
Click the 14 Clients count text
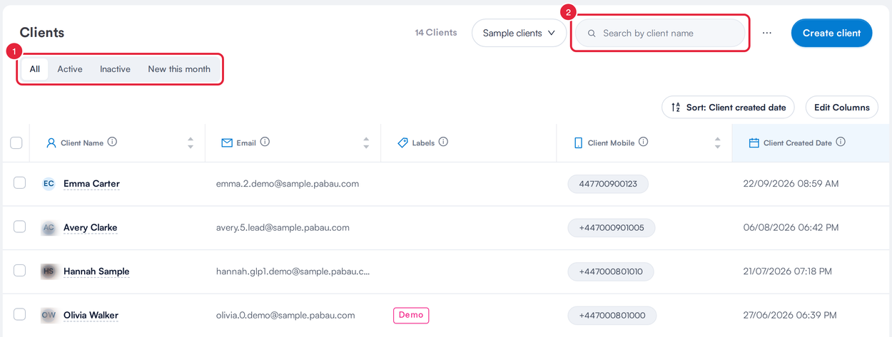tap(436, 33)
